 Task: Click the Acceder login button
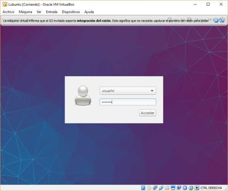147,113
